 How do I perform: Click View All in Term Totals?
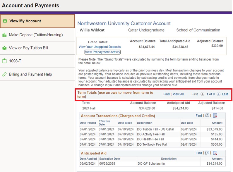click(x=178, y=94)
